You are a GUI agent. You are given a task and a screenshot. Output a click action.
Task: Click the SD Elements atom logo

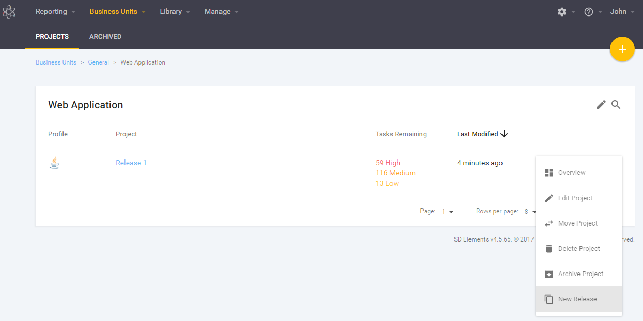9,12
